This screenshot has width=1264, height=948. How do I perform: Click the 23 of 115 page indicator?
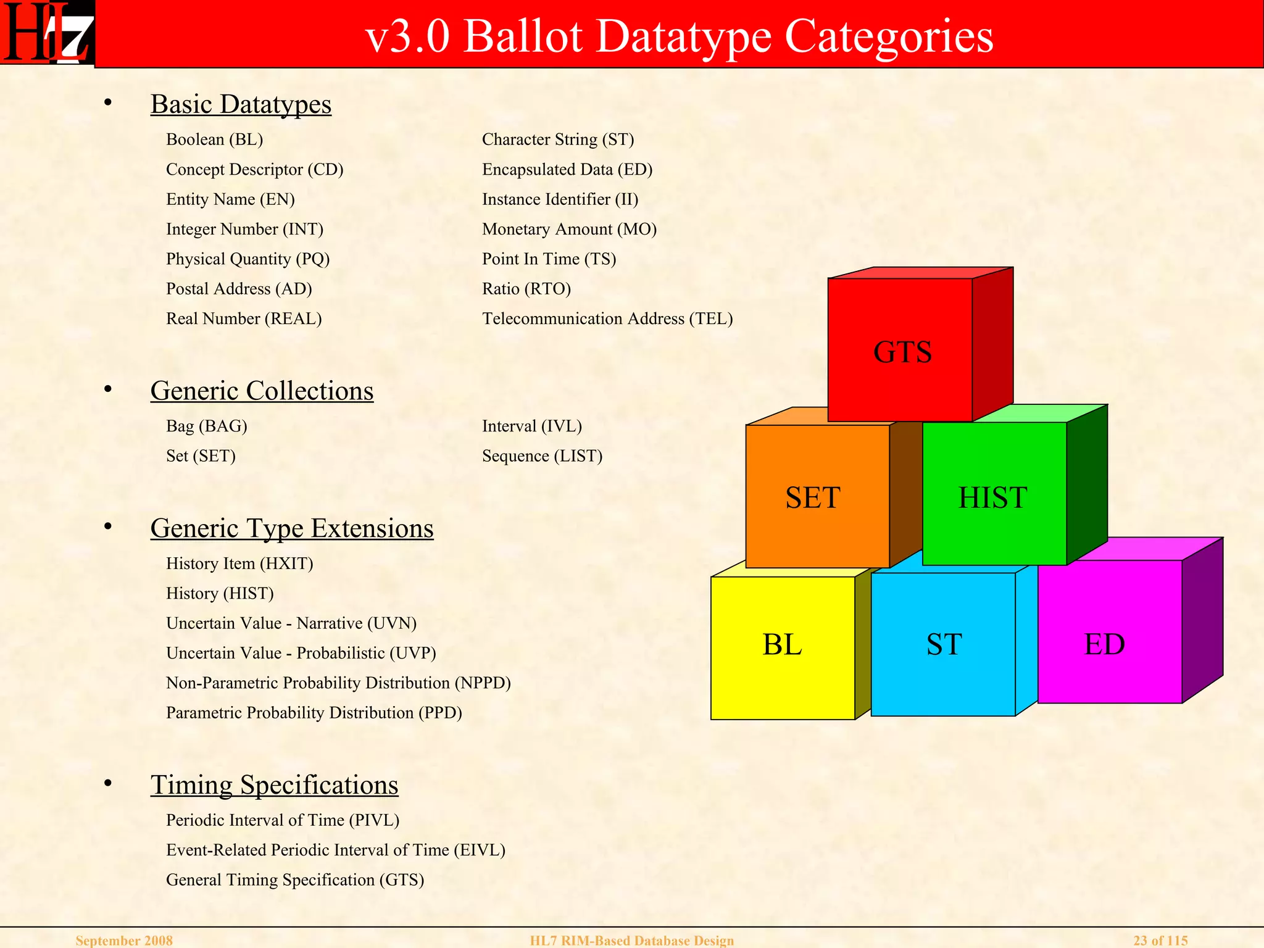[1160, 941]
